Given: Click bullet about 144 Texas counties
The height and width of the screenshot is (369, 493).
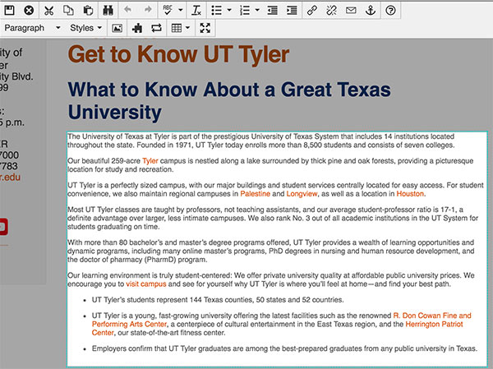Looking at the screenshot, I should (218, 300).
